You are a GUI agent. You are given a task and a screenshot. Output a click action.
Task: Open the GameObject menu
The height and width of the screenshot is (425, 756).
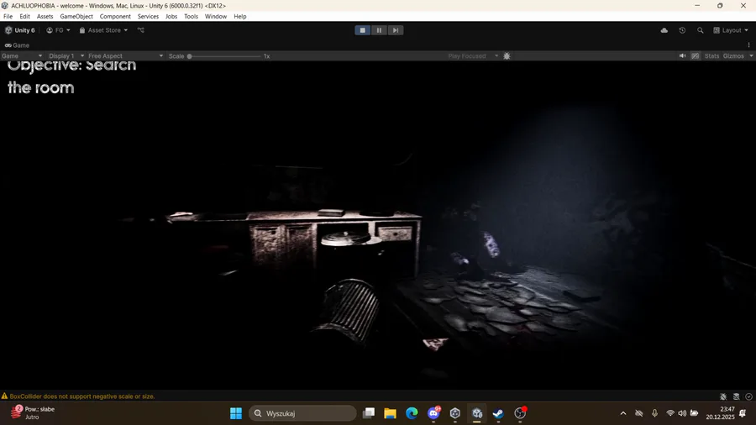pos(76,17)
